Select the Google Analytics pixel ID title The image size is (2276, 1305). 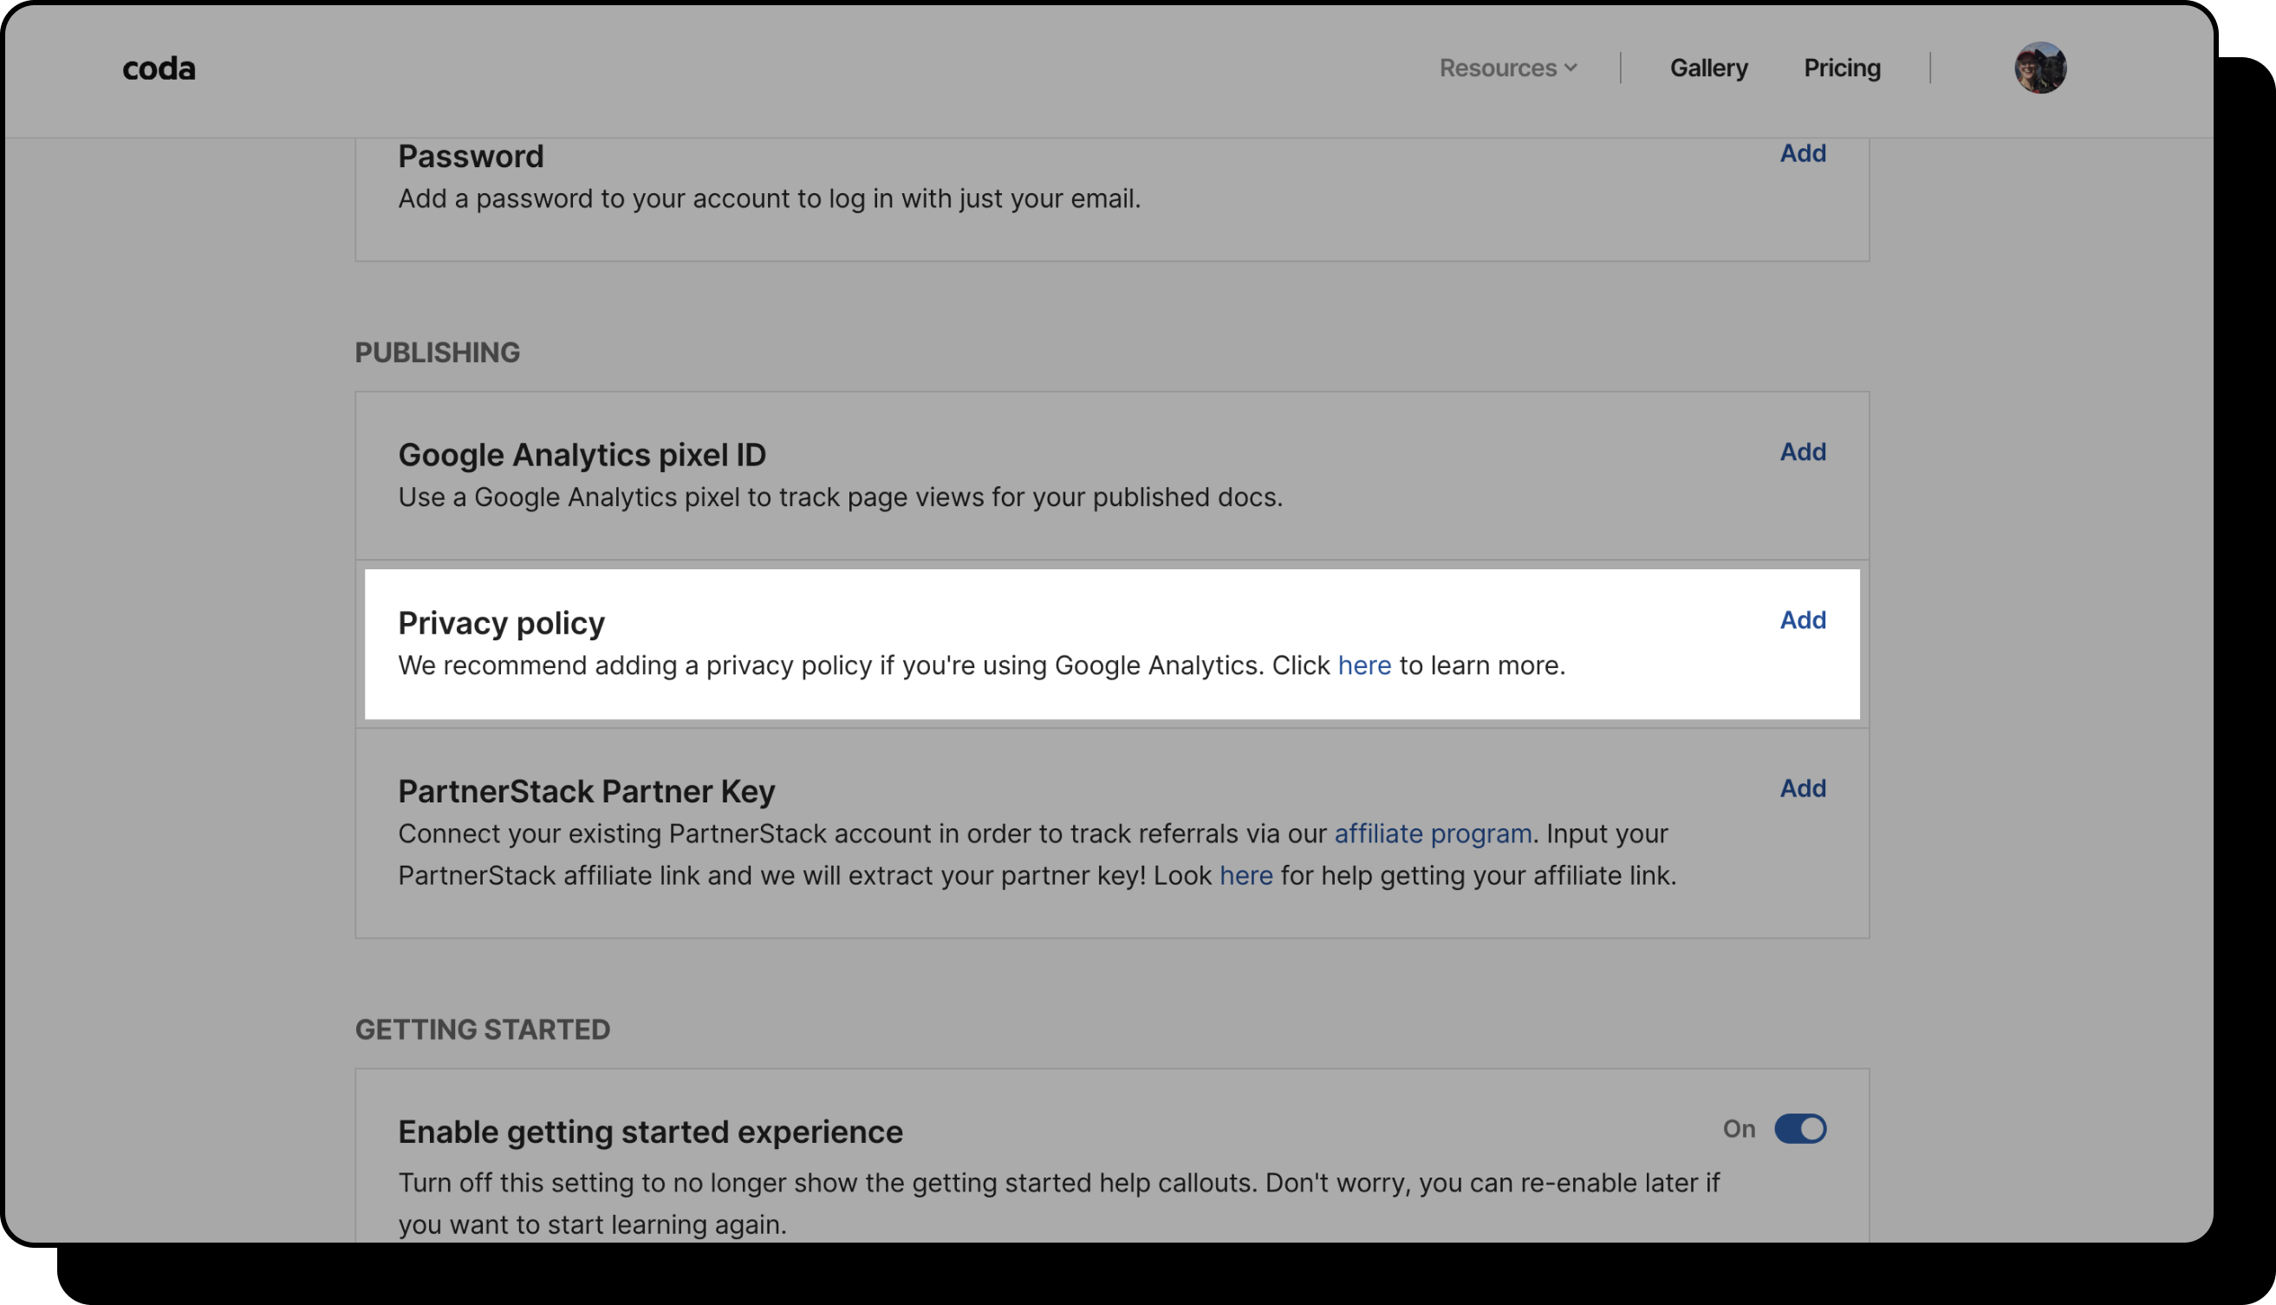(x=582, y=455)
